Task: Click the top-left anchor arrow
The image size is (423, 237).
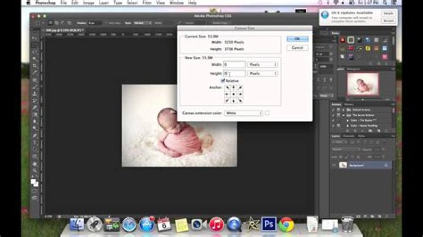Action: pyautogui.click(x=227, y=87)
